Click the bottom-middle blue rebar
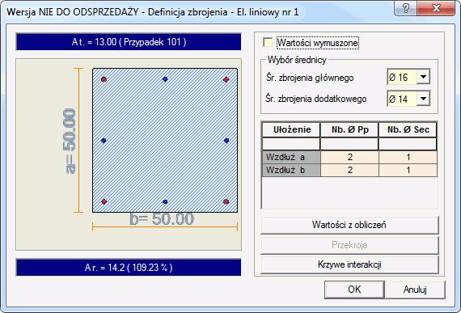Viewport: 461px width, 313px height. pyautogui.click(x=165, y=202)
